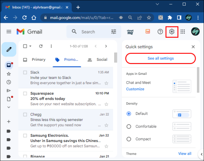
Task: Click the Search mail input field
Action: (x=94, y=32)
